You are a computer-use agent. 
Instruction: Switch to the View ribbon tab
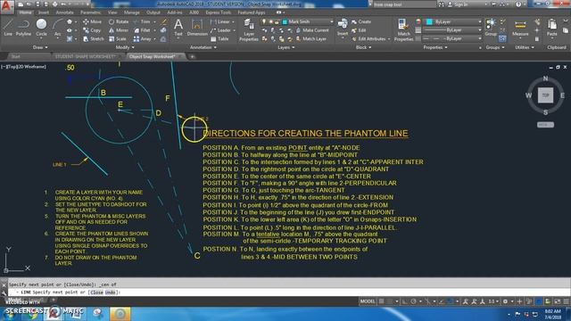click(x=112, y=12)
